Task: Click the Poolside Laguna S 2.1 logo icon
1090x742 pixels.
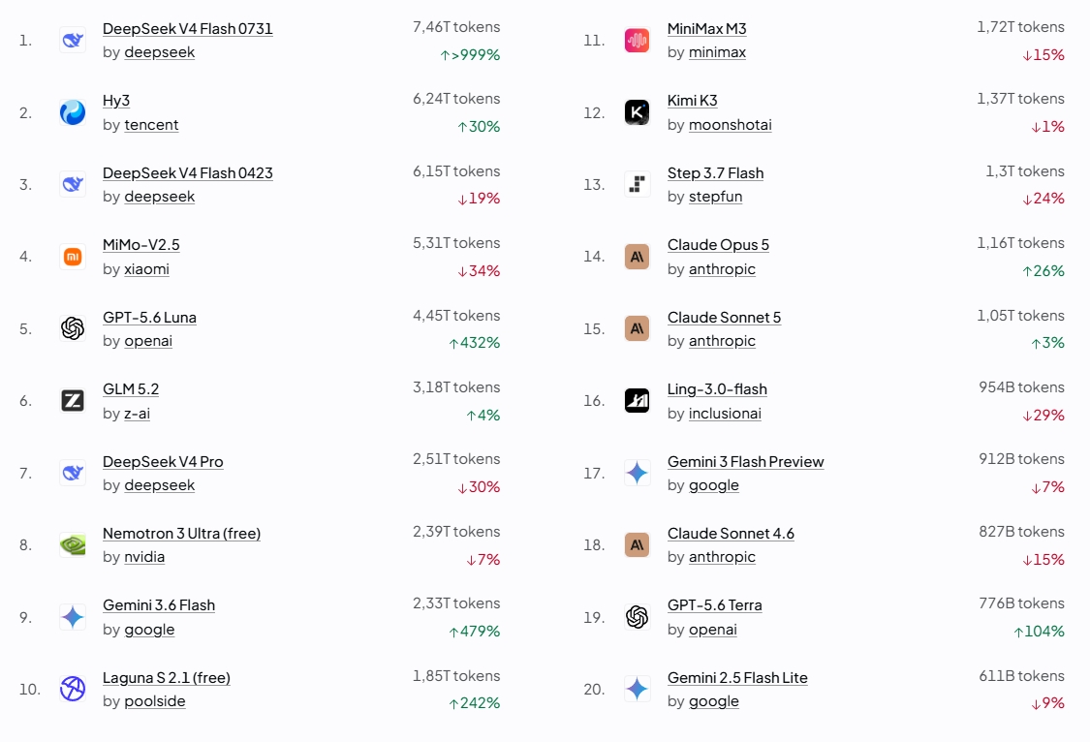Action: tap(73, 689)
